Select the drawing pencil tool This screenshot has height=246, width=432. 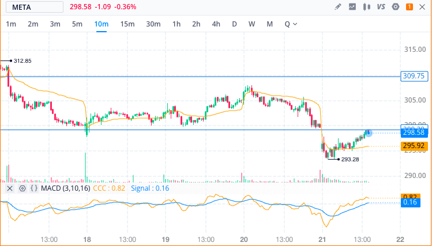(x=338, y=7)
